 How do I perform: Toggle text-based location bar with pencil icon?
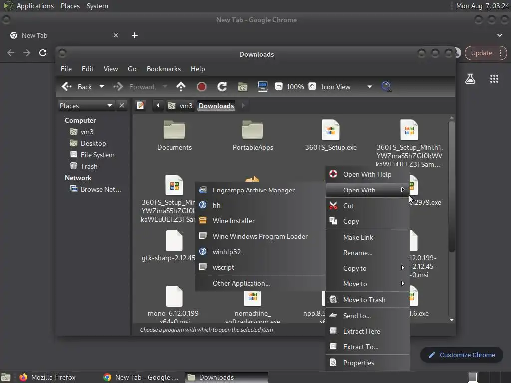pos(140,106)
